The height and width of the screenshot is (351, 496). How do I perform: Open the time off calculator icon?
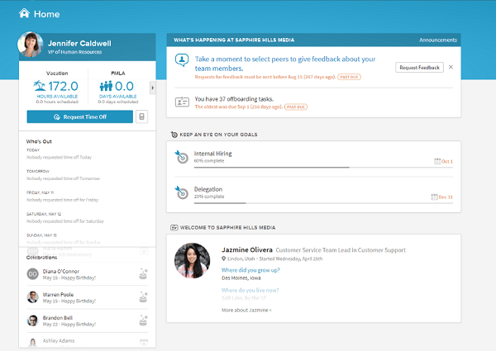coord(141,117)
